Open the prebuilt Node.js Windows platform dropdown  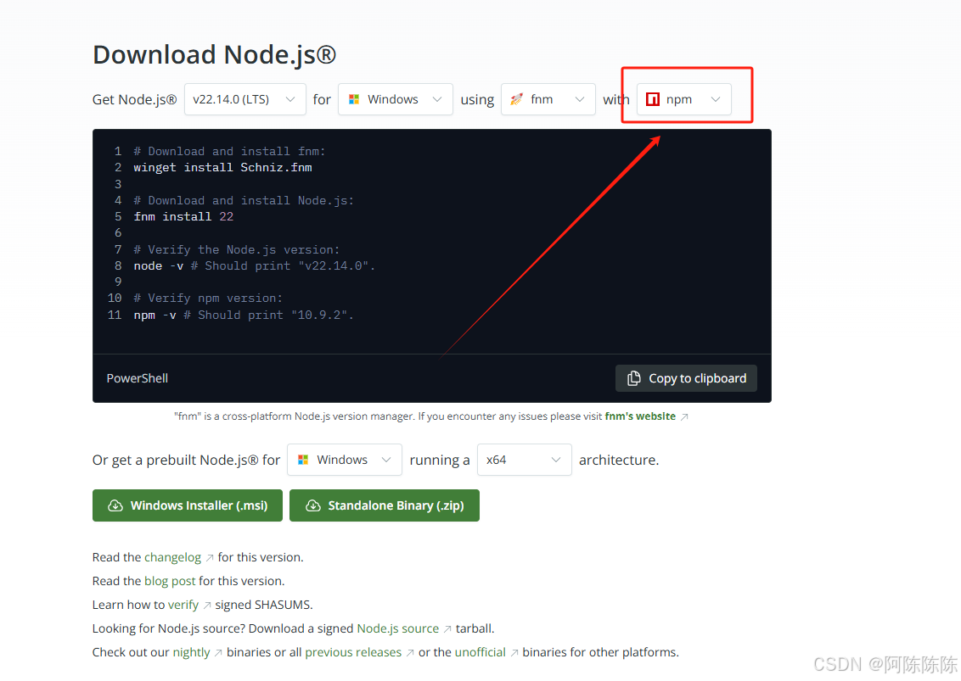345,460
